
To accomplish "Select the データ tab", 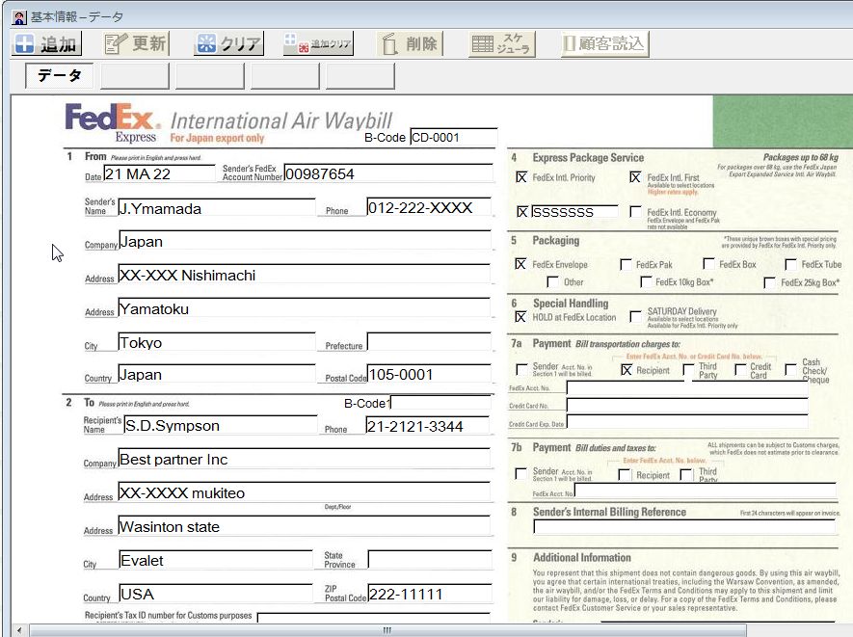I will click(x=60, y=75).
